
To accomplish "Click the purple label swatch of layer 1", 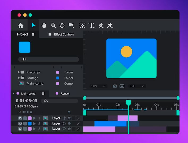I will [x=30, y=118].
